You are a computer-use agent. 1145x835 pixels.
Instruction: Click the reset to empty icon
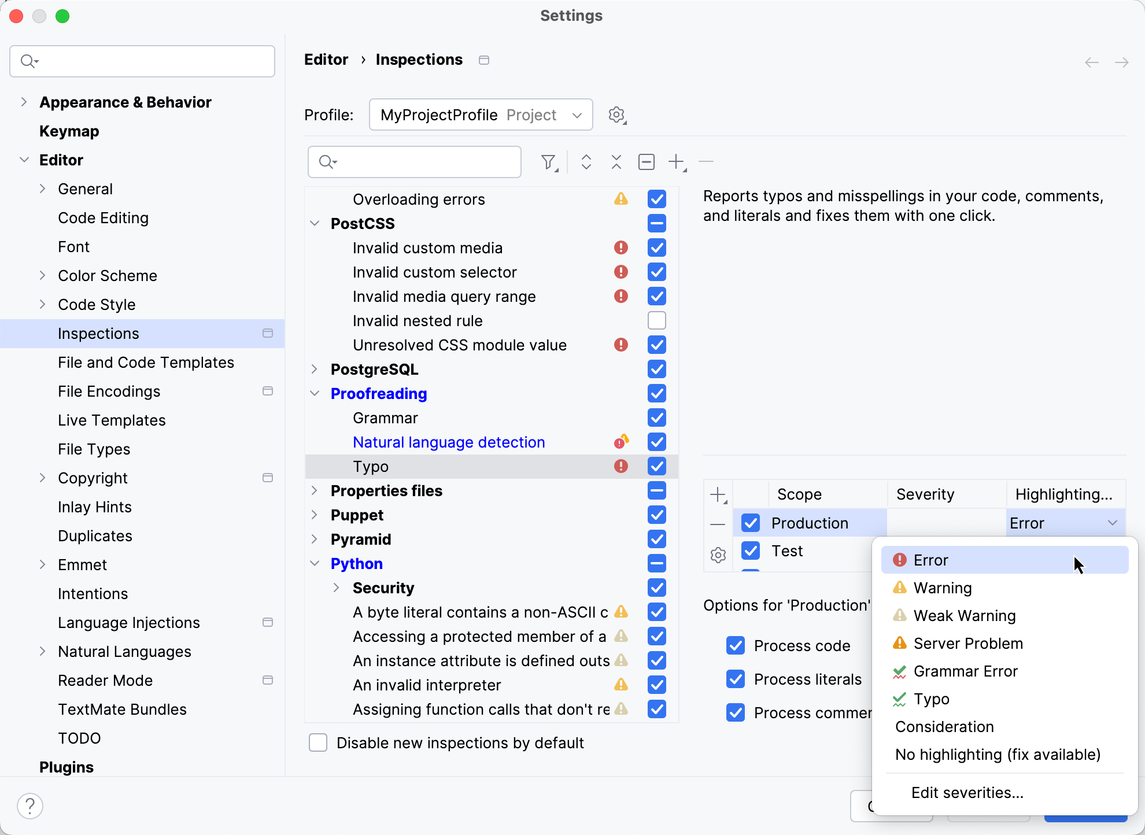(x=646, y=162)
